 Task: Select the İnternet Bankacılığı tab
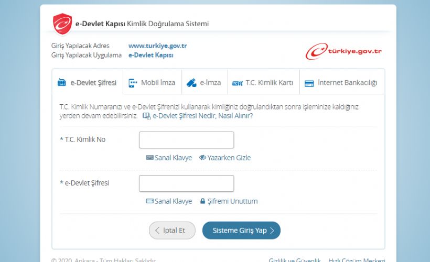click(x=341, y=83)
